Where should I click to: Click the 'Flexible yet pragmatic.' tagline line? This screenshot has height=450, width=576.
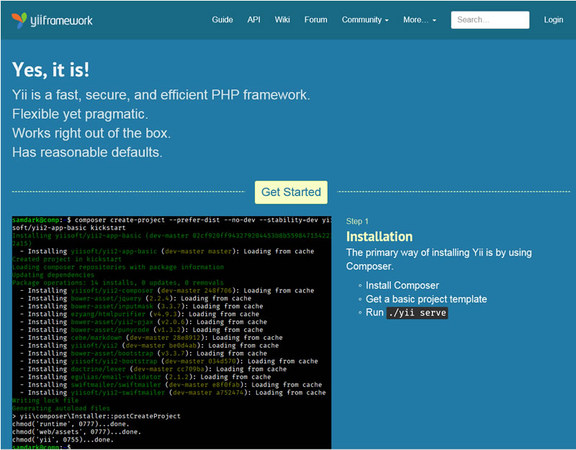coord(80,114)
